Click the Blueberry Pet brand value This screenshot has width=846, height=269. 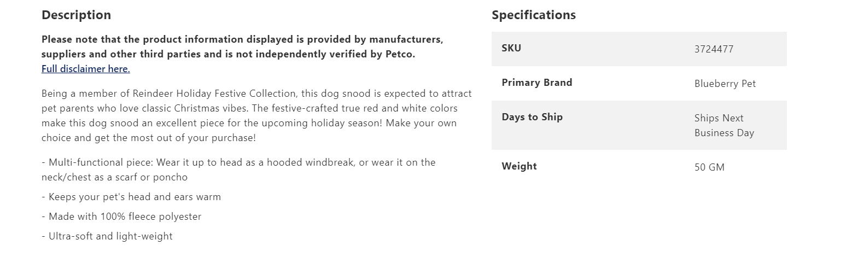tap(725, 84)
